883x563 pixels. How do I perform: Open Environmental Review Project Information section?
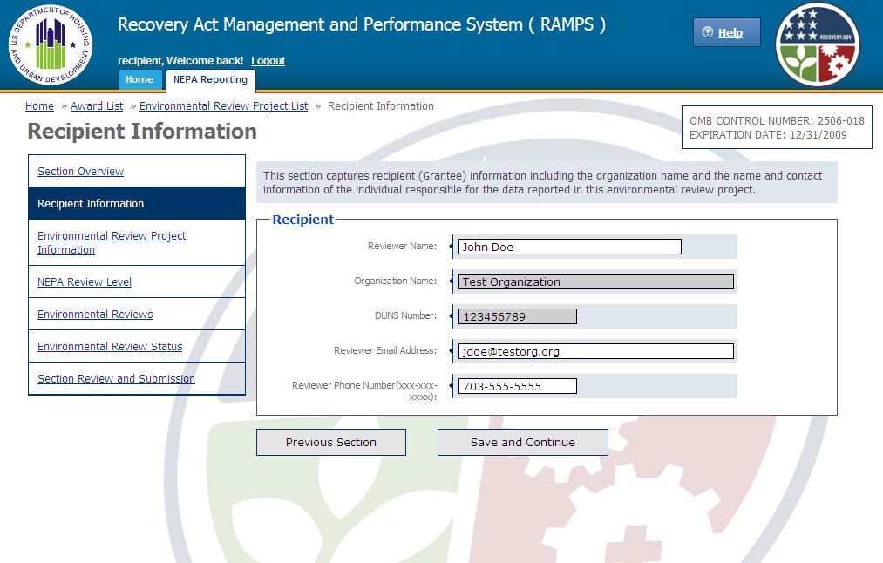tap(111, 243)
